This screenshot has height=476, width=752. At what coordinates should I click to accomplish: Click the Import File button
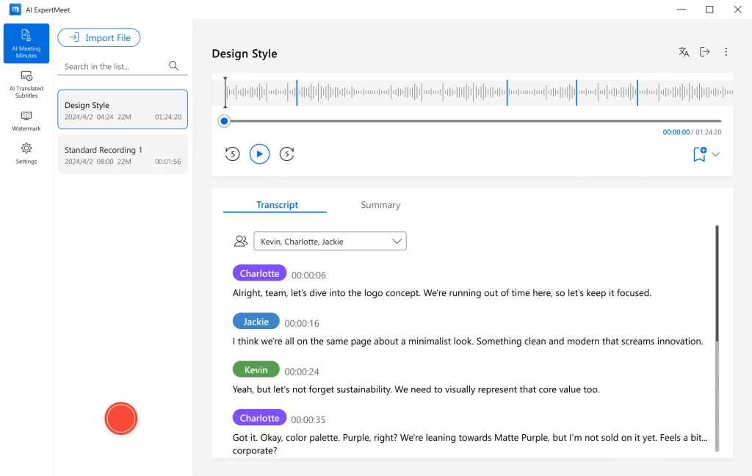pos(99,37)
